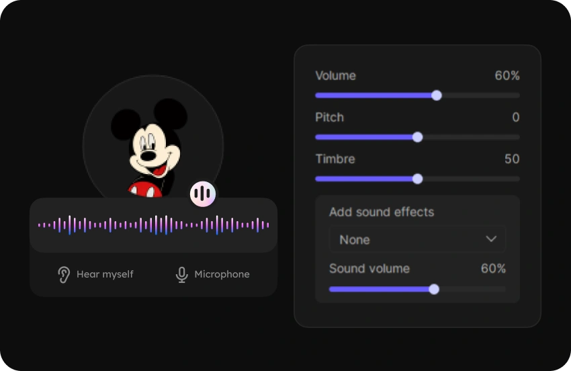Click the Timbre slider handle

tap(417, 179)
